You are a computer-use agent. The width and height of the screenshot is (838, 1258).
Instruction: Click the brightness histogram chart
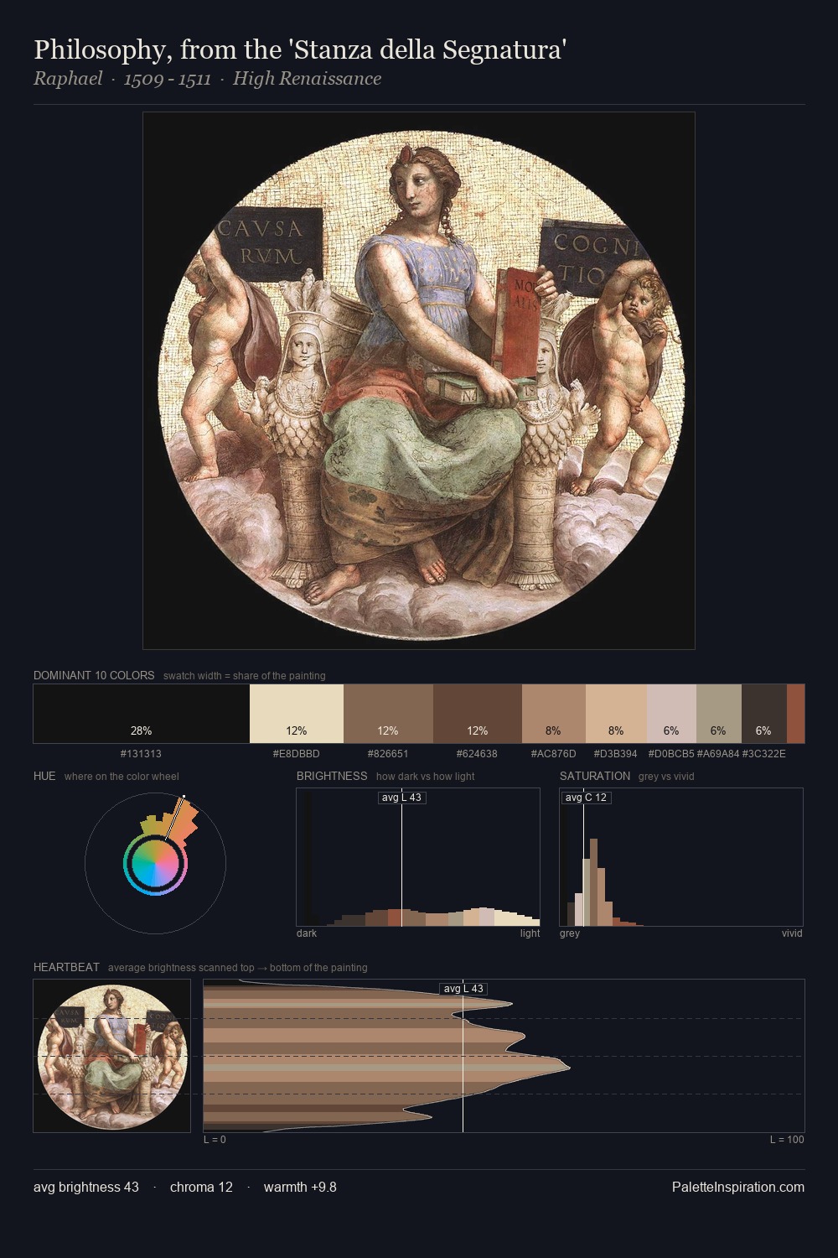click(x=418, y=857)
